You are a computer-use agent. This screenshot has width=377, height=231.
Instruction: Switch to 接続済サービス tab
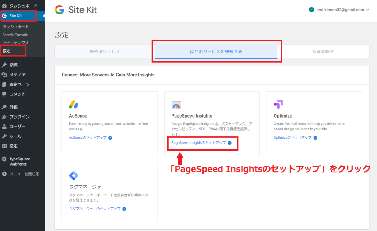pyautogui.click(x=105, y=51)
